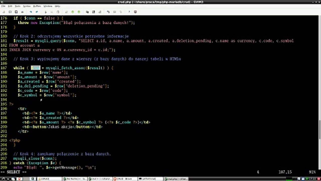Click the Cut scissors icon

click(x=46, y=12)
